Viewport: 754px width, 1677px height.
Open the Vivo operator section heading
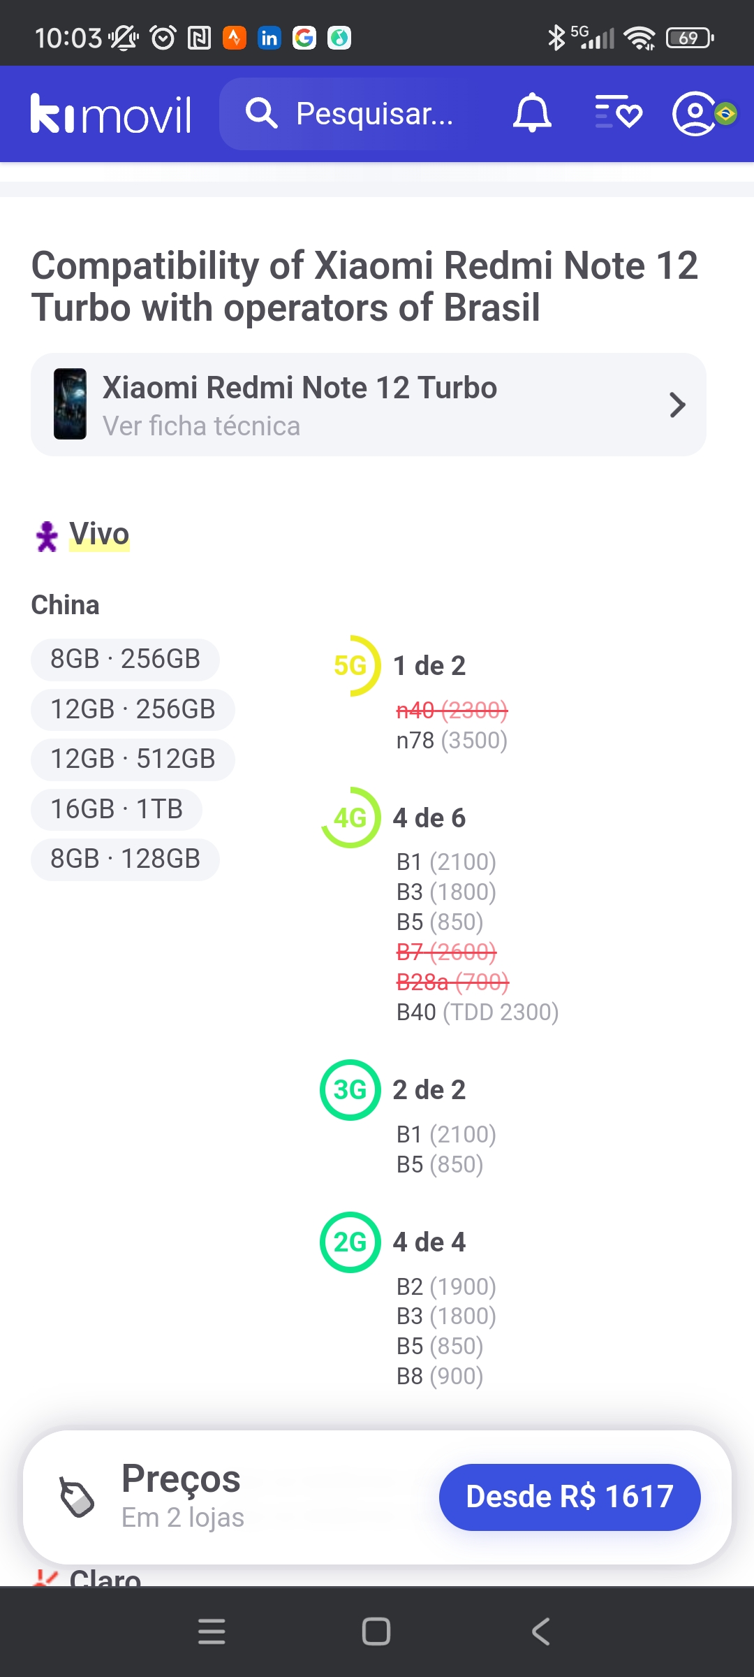pos(99,535)
